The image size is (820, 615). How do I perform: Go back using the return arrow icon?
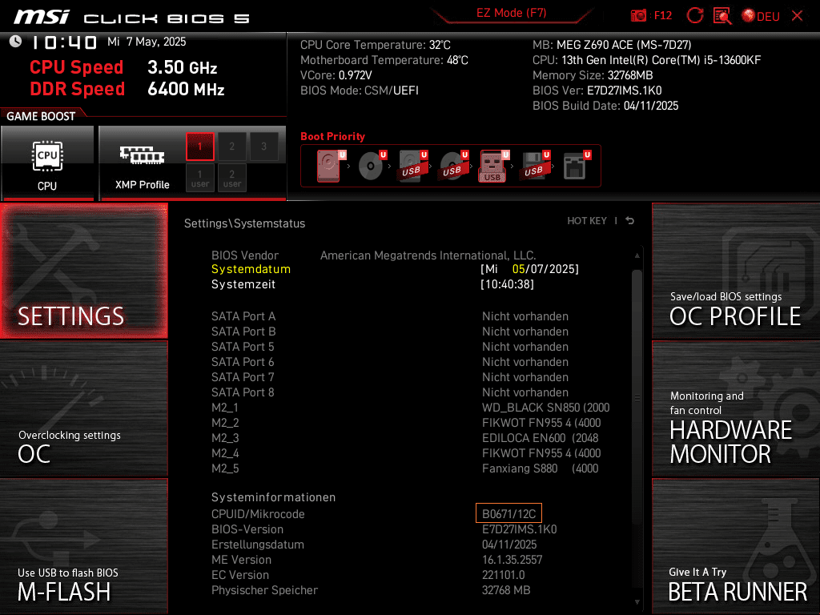pos(630,221)
